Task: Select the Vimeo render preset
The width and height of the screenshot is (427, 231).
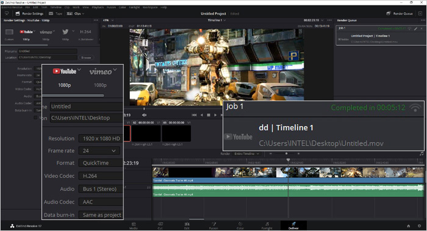Action: pyautogui.click(x=46, y=32)
